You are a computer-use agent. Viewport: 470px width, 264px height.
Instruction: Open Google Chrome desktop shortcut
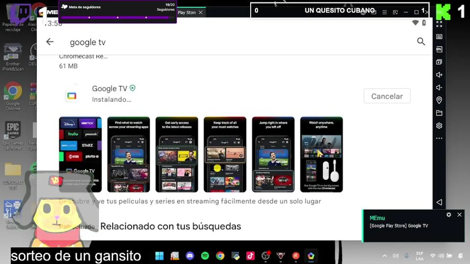pos(13,96)
